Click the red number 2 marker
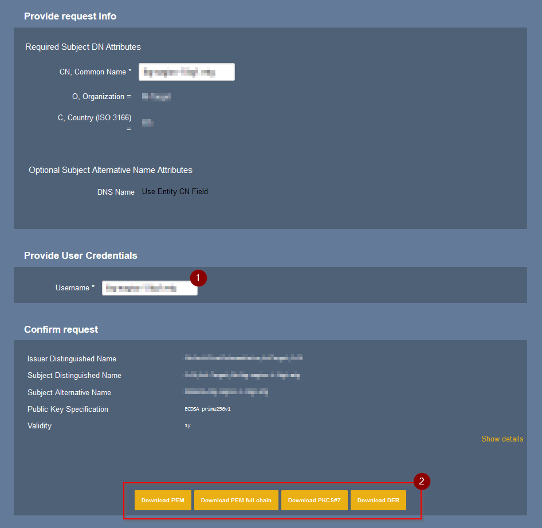The width and height of the screenshot is (542, 528). 422,482
